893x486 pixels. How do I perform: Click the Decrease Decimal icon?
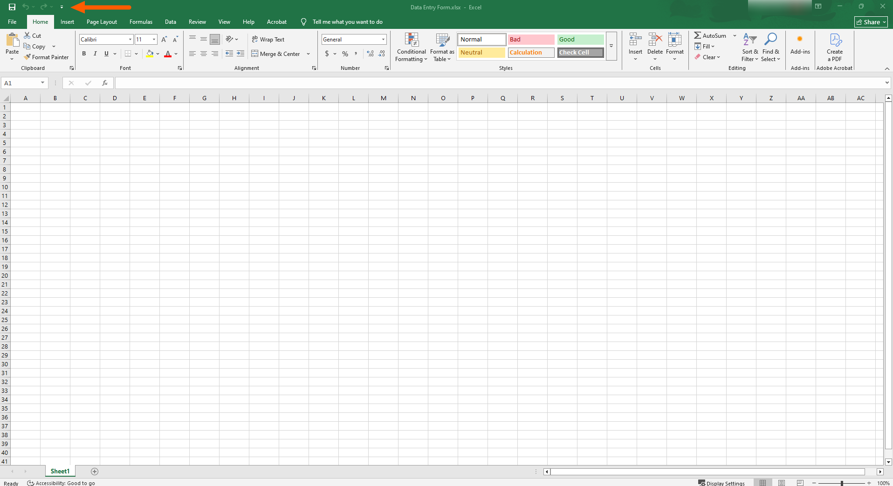pos(381,54)
